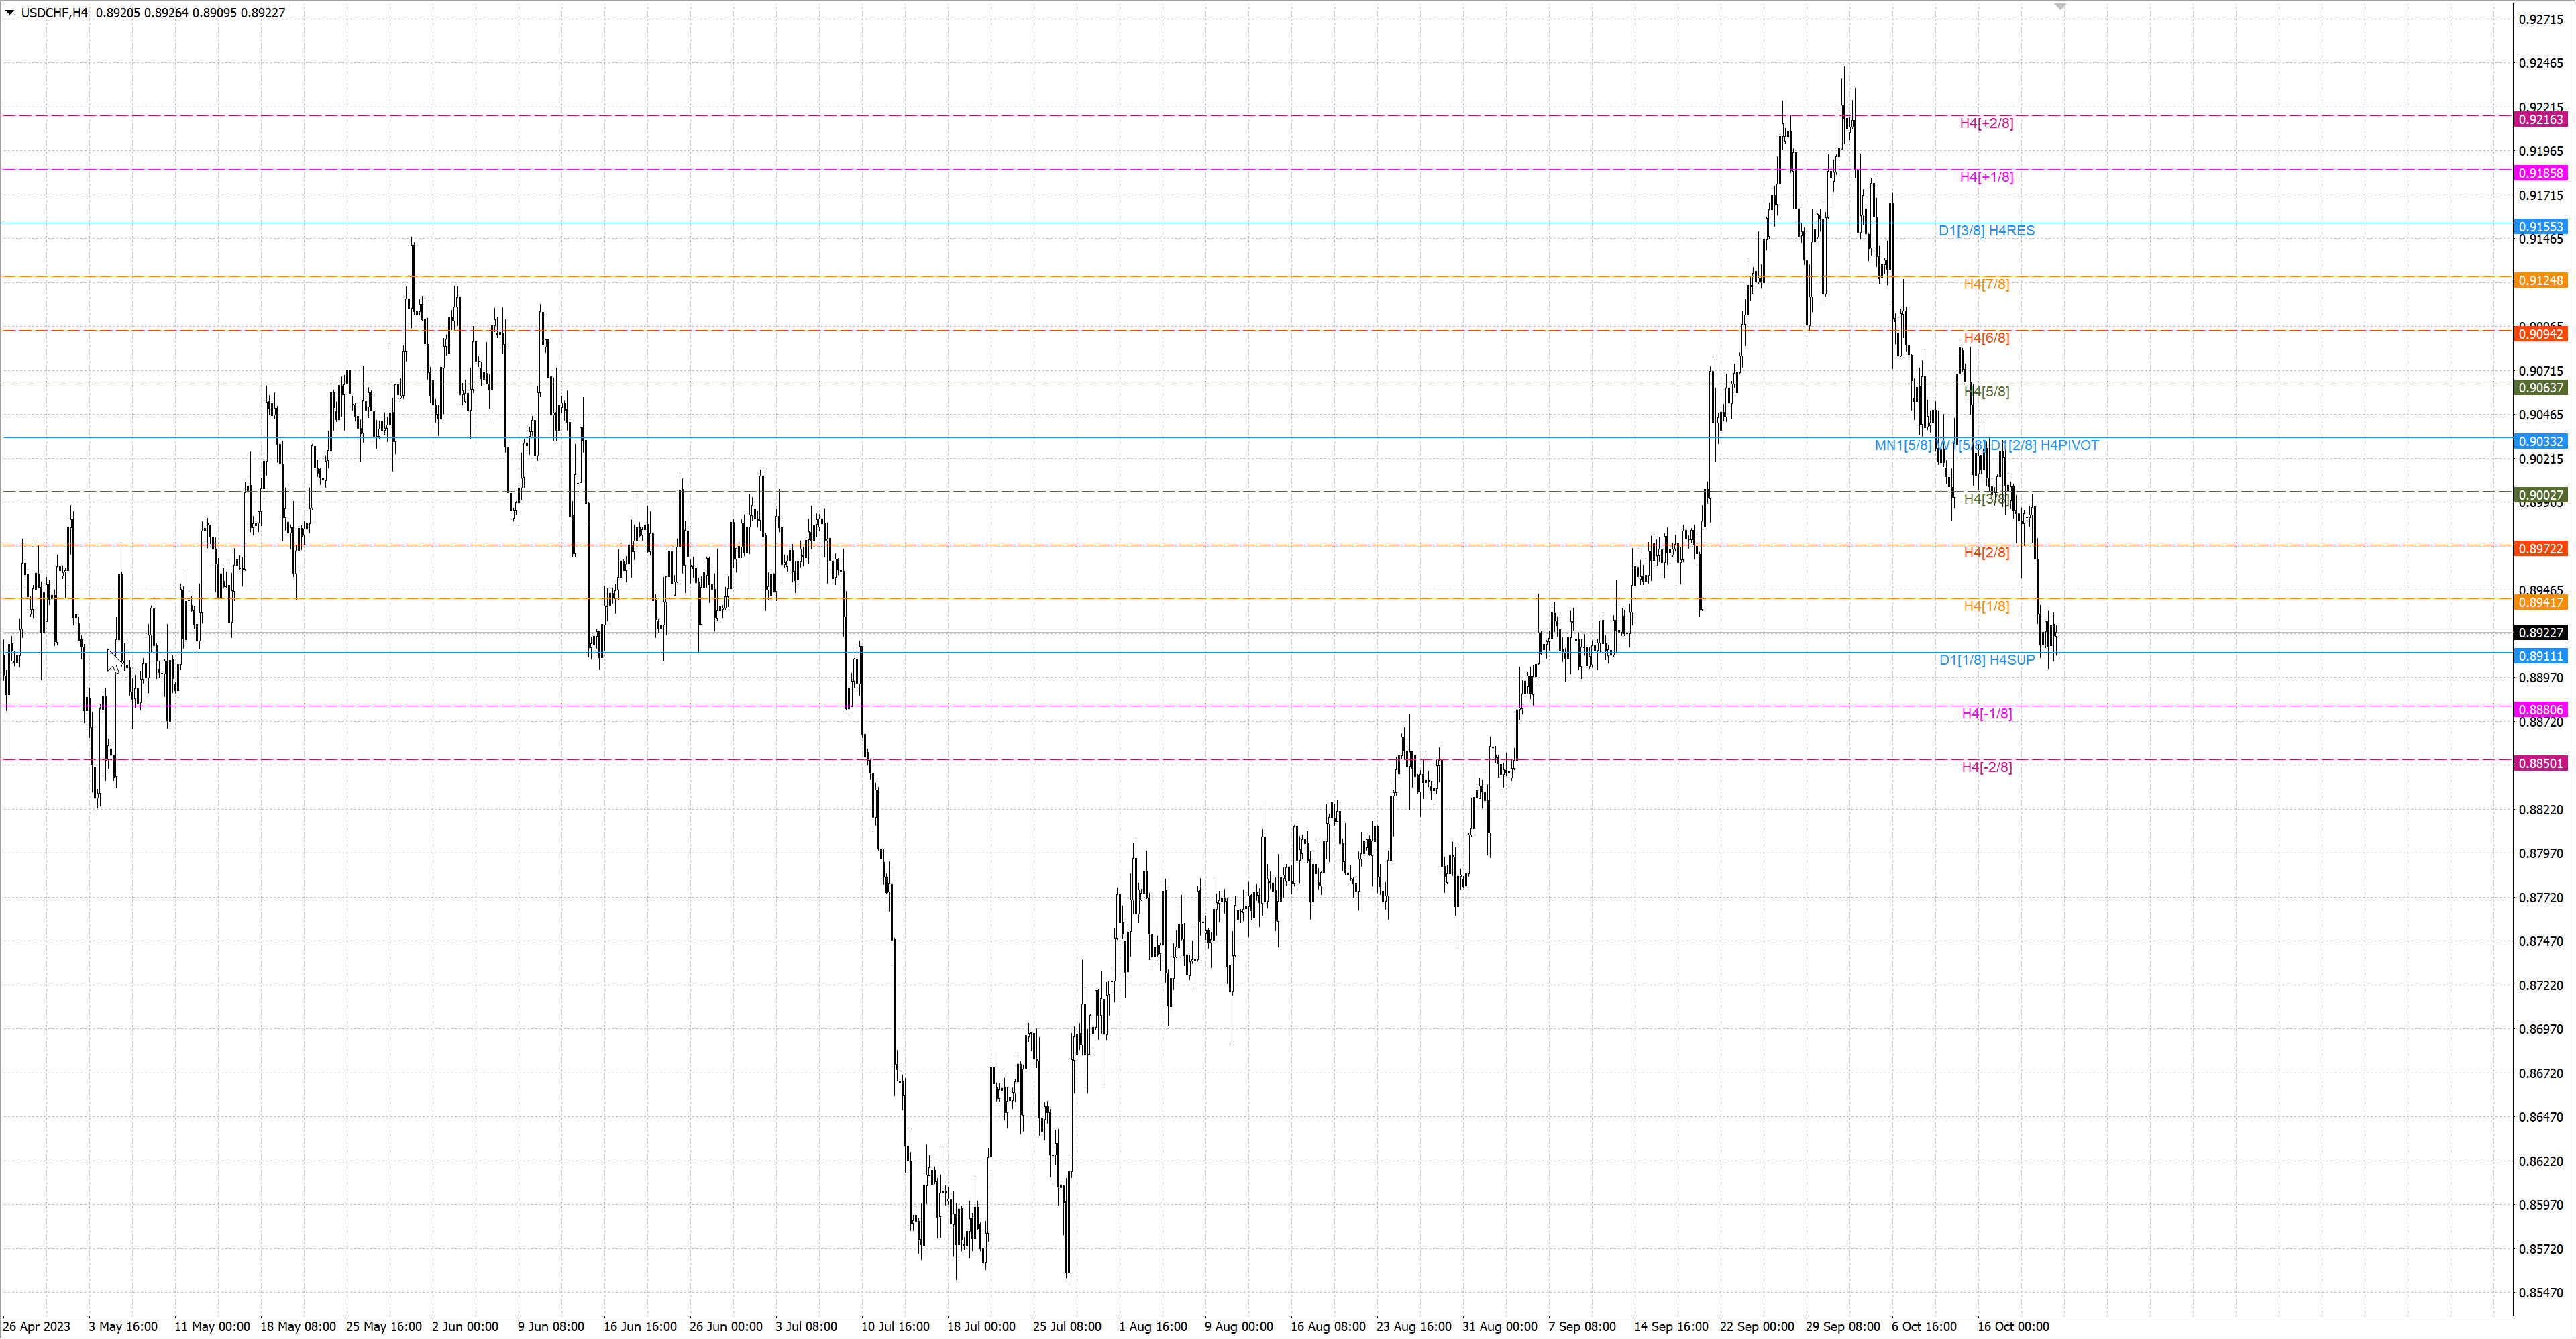Click the 0.92163 price tag on axis
Image resolution: width=2576 pixels, height=1339 pixels.
coord(2540,120)
